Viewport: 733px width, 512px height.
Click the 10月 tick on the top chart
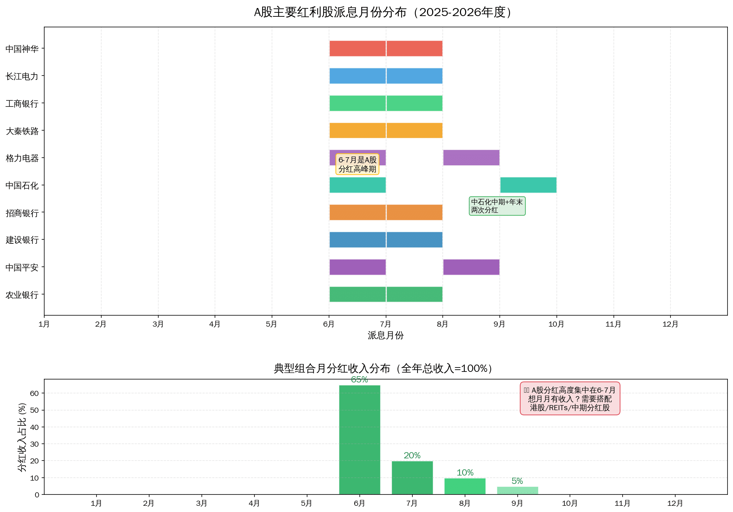(x=556, y=324)
